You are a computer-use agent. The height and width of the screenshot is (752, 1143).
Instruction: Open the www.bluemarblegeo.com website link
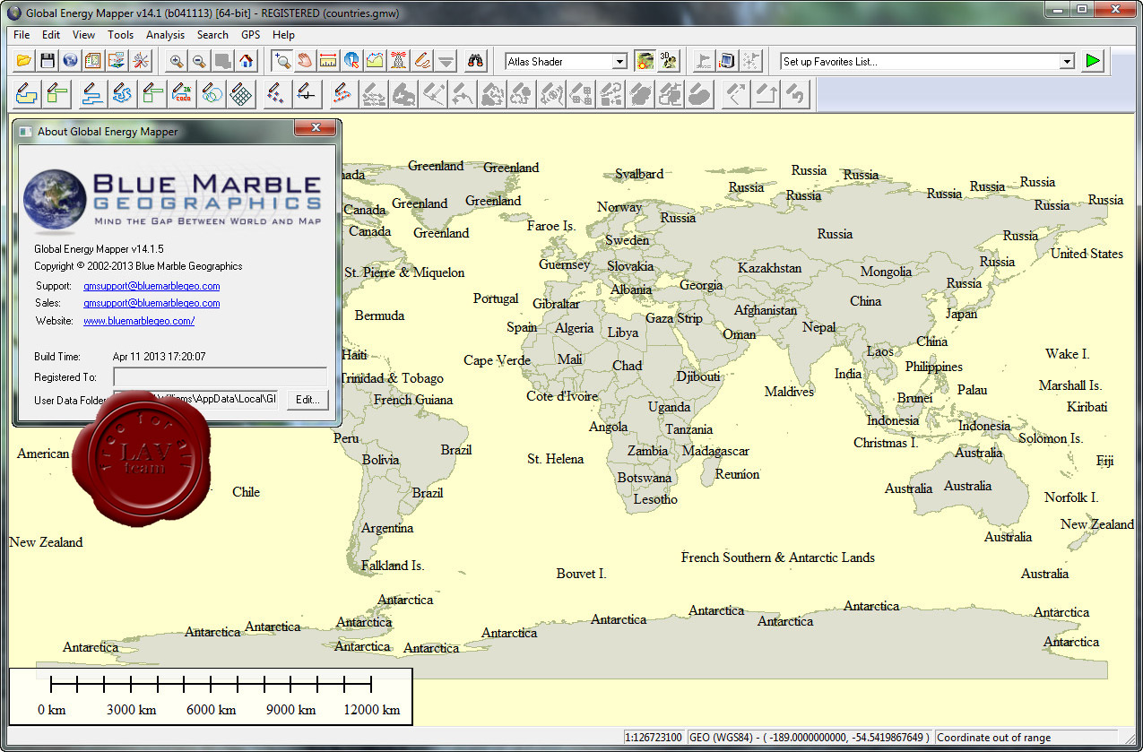pyautogui.click(x=139, y=320)
